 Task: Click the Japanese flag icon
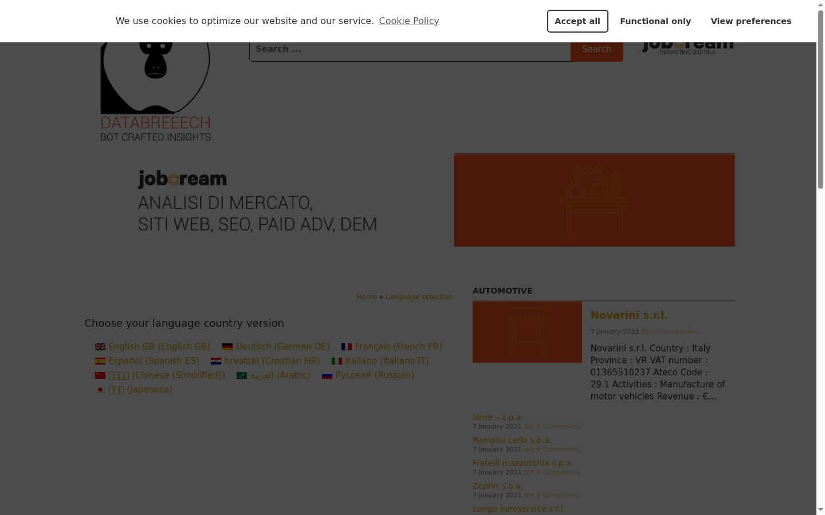[100, 390]
